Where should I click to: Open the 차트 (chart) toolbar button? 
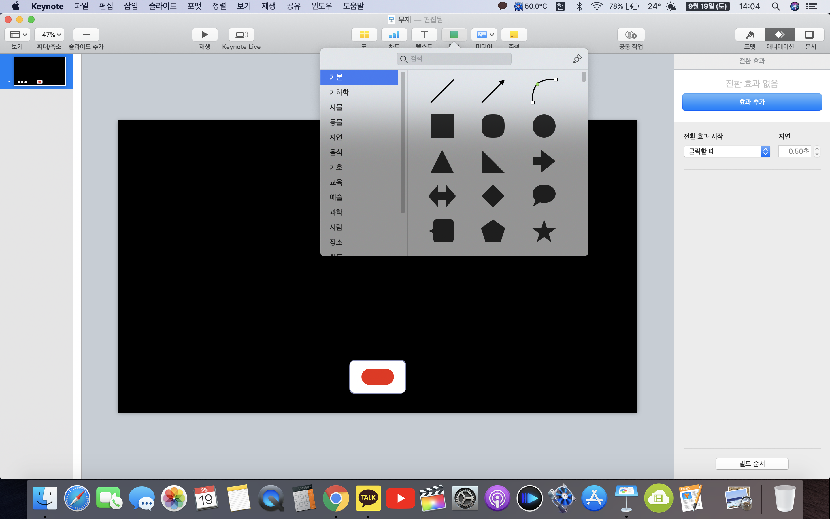tap(394, 35)
